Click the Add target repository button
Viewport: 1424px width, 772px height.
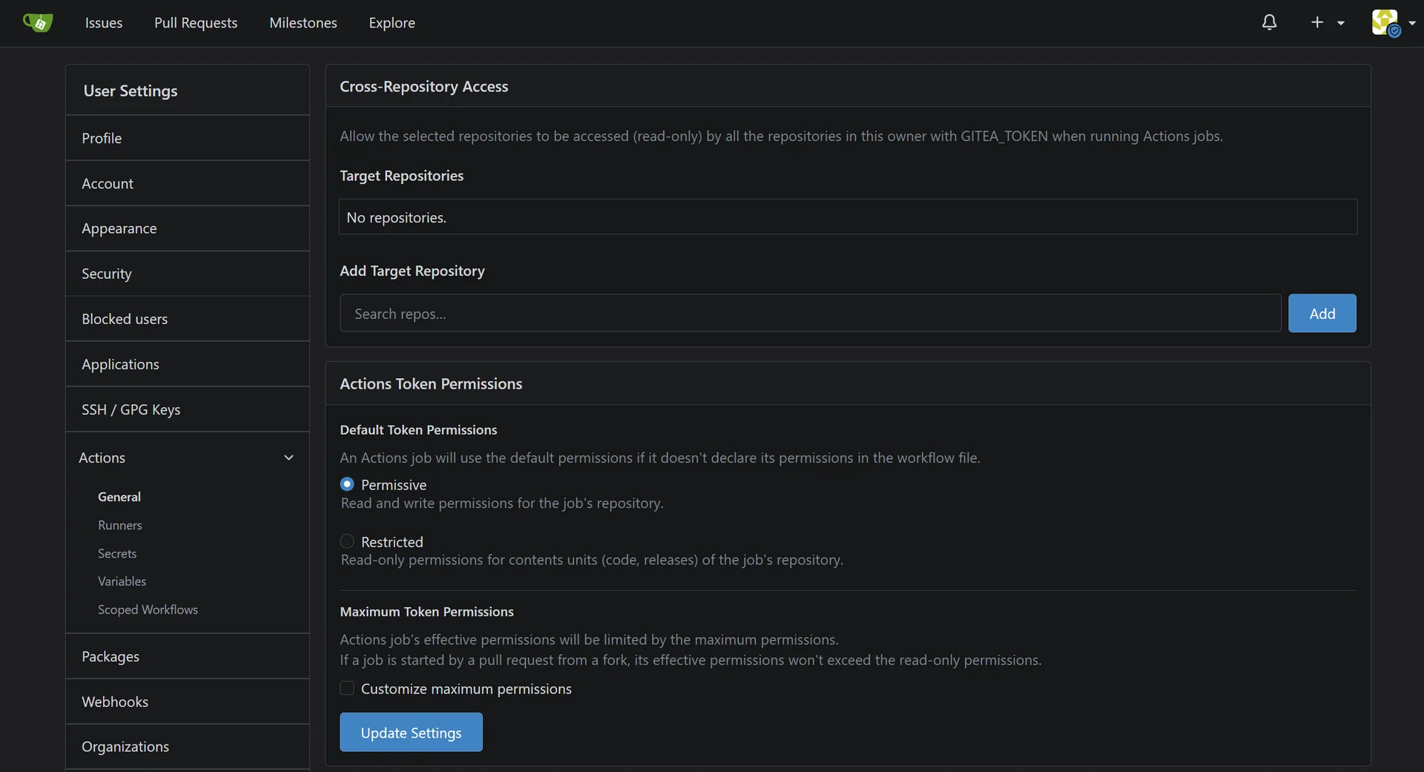pyautogui.click(x=1322, y=313)
